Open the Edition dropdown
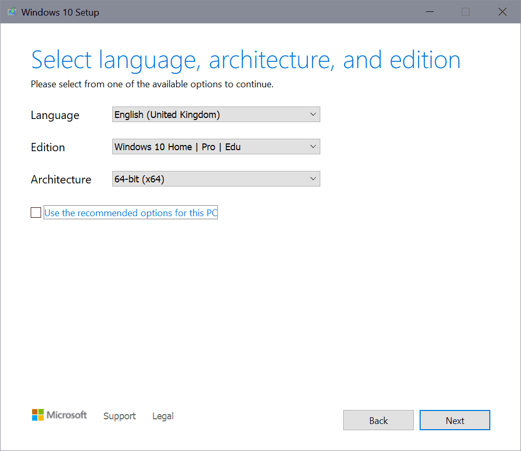521x451 pixels. click(216, 147)
